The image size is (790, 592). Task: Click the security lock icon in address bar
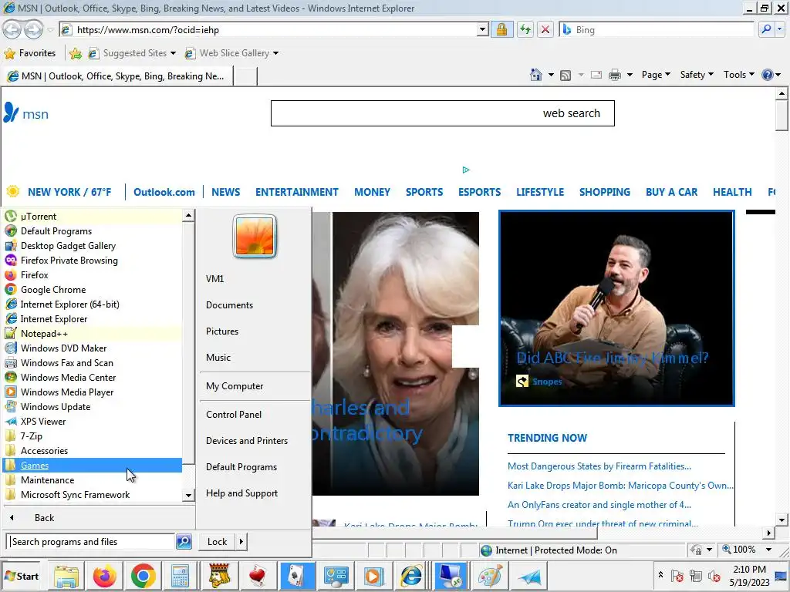501,30
